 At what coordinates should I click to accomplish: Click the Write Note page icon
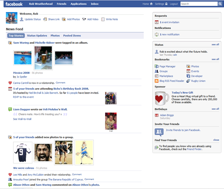tap(103, 19)
